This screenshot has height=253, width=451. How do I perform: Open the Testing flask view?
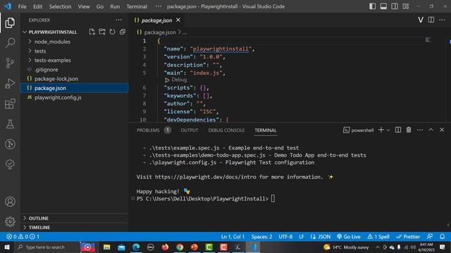[10, 124]
